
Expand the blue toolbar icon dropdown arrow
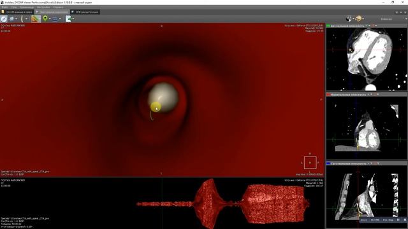click(60, 18)
